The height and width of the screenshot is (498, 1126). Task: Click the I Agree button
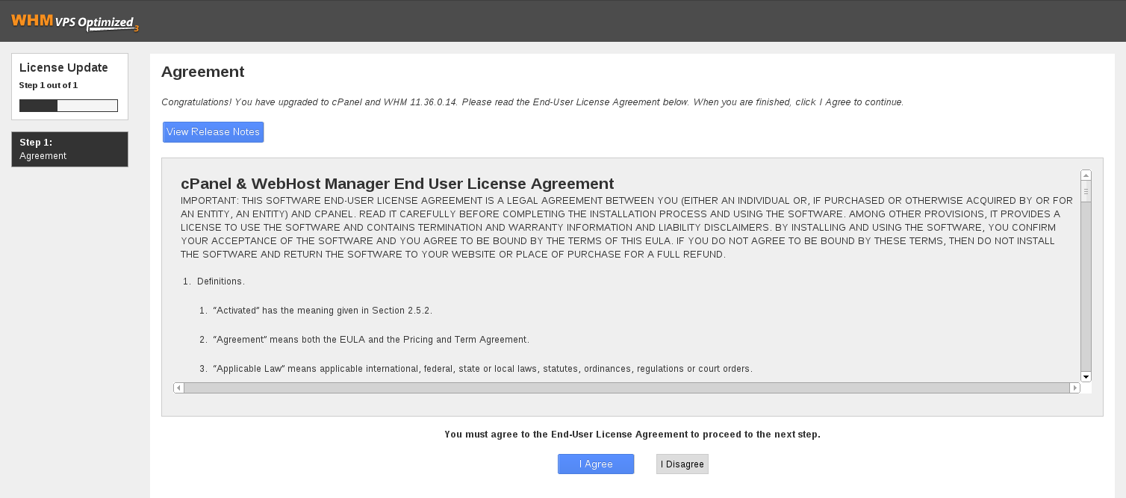[595, 464]
